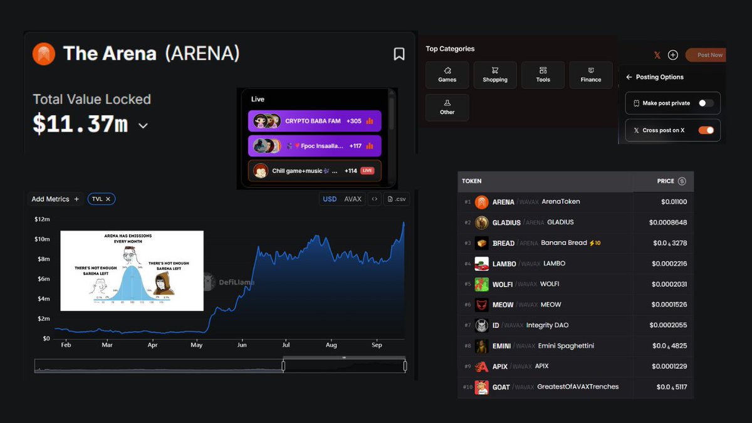Image resolution: width=752 pixels, height=423 pixels.
Task: Disable the Cross post on X switch
Action: 706,130
